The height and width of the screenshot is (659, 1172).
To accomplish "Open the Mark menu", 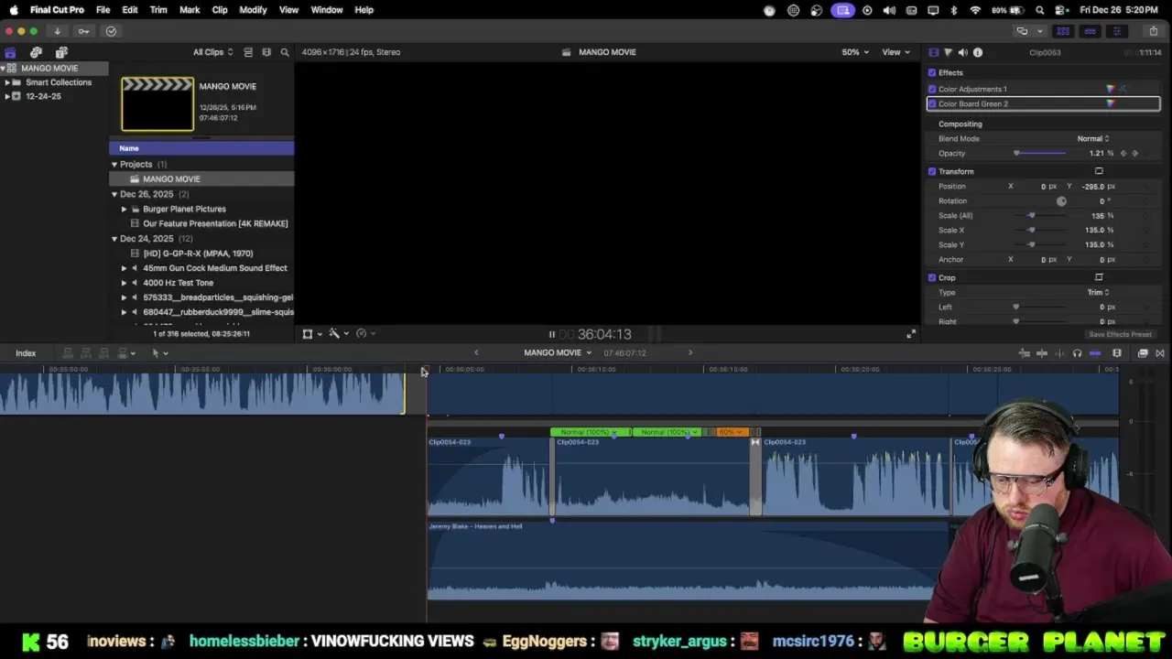I will tap(190, 10).
